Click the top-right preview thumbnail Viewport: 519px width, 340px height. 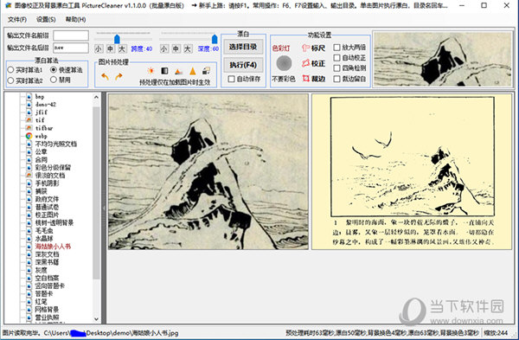click(x=443, y=59)
